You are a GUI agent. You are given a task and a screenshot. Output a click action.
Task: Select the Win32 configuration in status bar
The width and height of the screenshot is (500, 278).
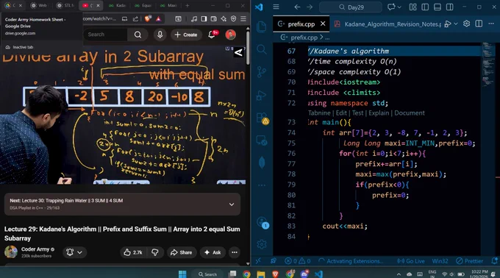click(x=440, y=261)
